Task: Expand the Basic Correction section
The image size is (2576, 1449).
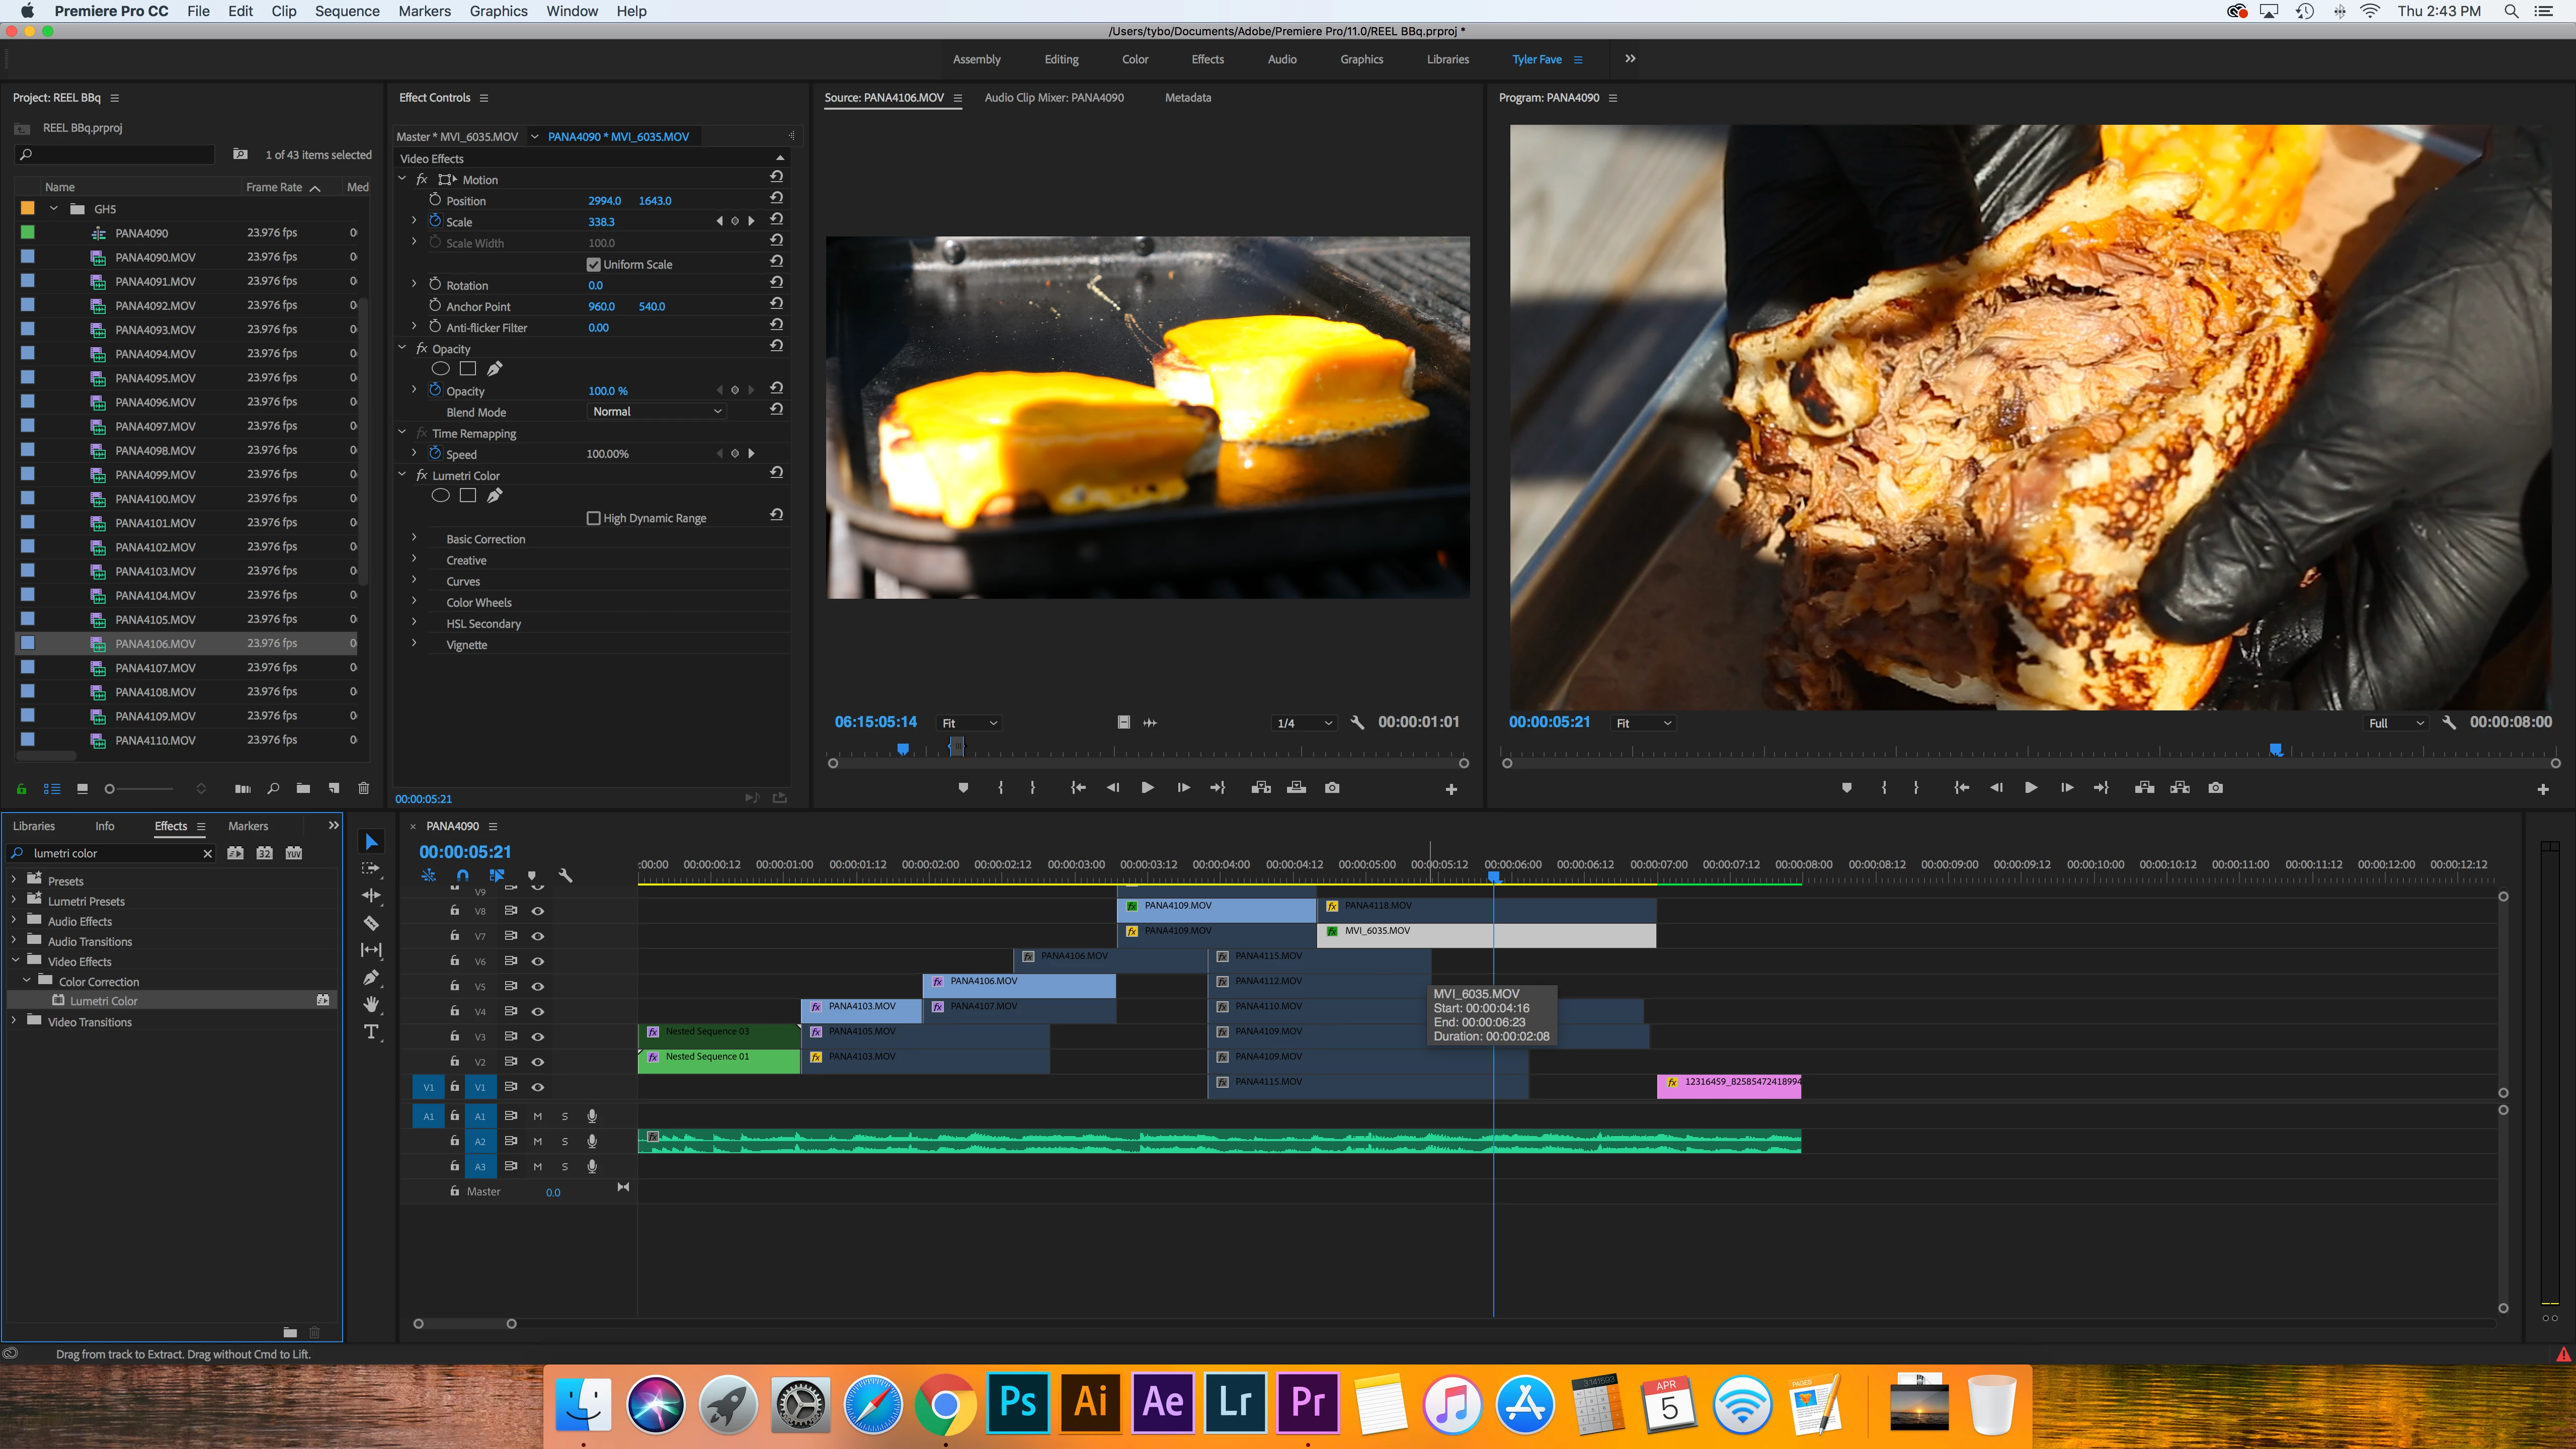Action: pyautogui.click(x=414, y=538)
